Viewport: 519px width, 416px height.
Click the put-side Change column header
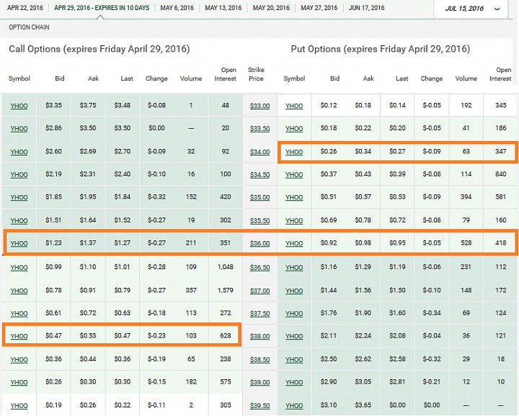432,78
